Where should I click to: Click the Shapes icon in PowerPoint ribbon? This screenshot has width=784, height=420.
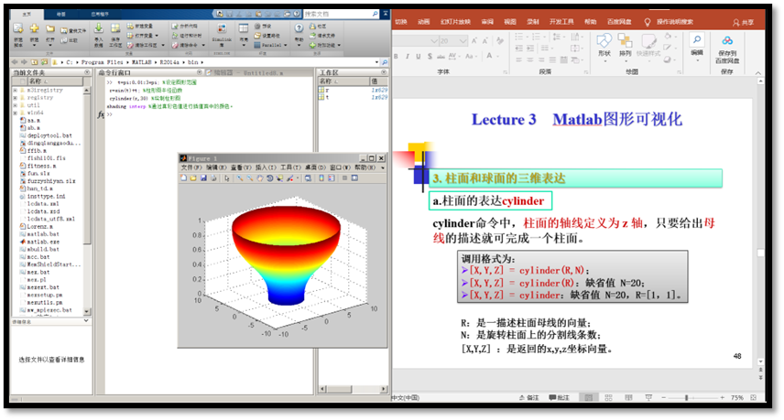pos(604,42)
